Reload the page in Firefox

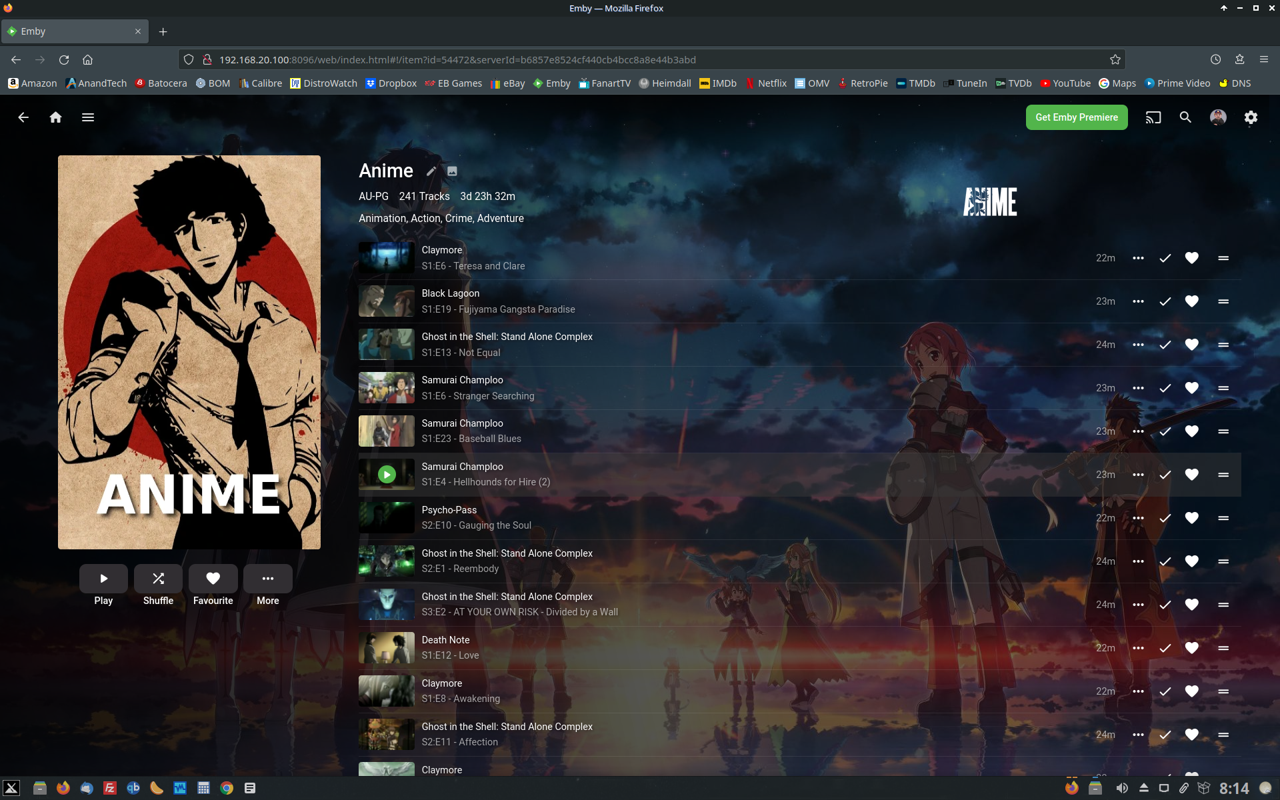[64, 59]
